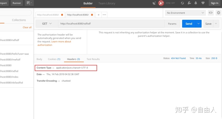The height and width of the screenshot is (119, 222).
Task: Open history item lhost:8080/sdfsdf
Action: pos(10,40)
